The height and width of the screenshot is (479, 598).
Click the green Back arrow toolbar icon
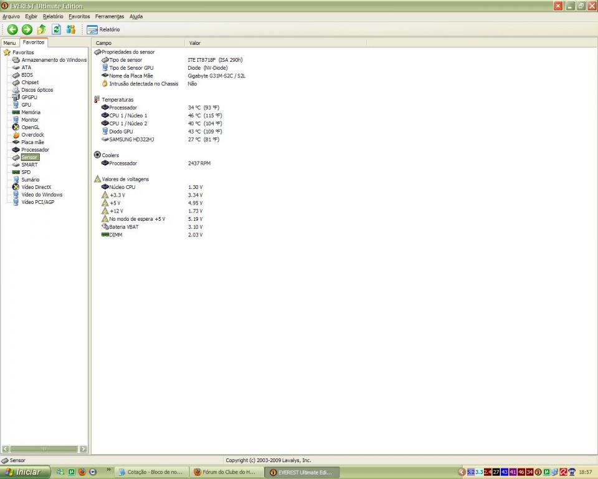[x=12, y=29]
